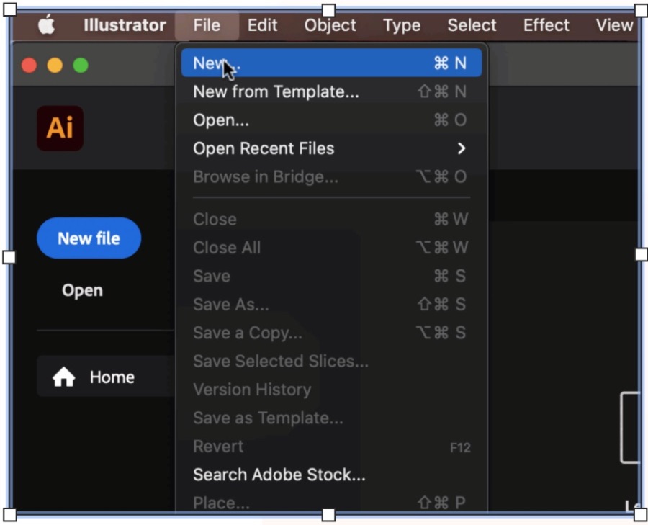Open the Select menu
Image resolution: width=648 pixels, height=525 pixels.
(x=472, y=25)
